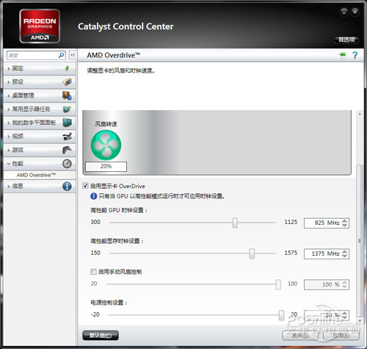Click the game controller icon in sidebar

pyautogui.click(x=67, y=150)
